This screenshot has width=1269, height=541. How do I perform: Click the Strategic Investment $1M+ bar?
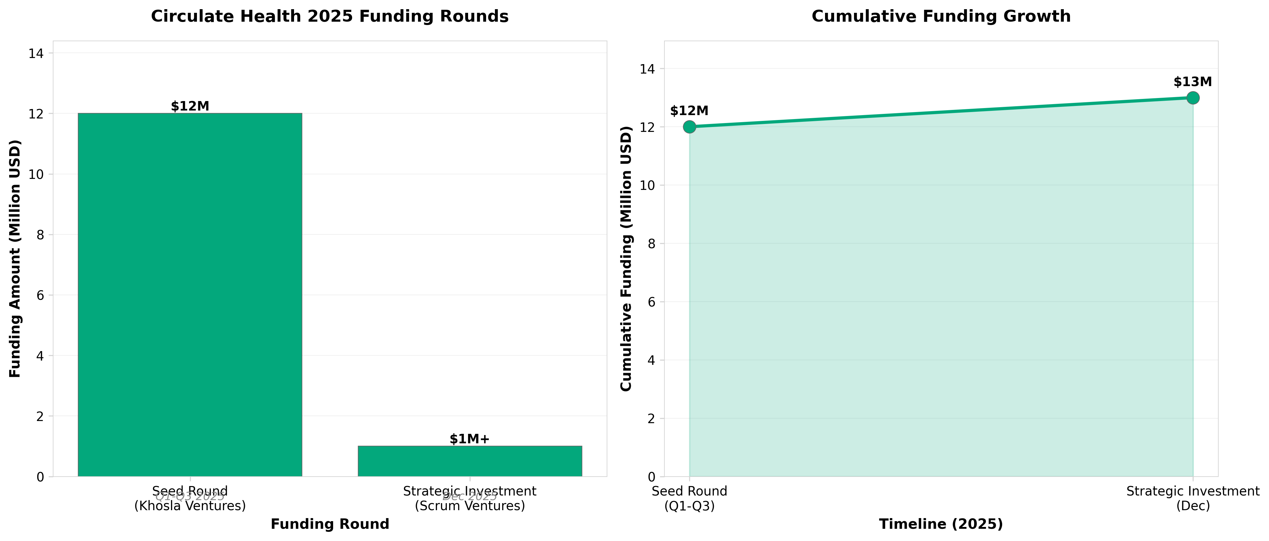pos(470,461)
